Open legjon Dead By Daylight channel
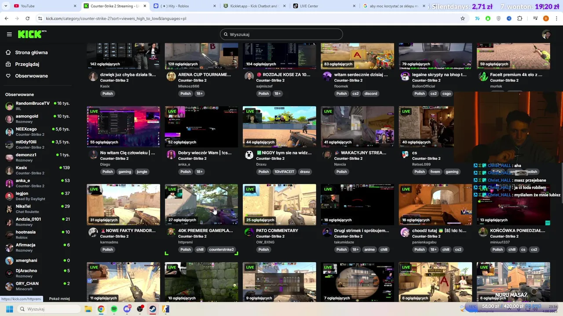The height and width of the screenshot is (316, 563). point(37,196)
